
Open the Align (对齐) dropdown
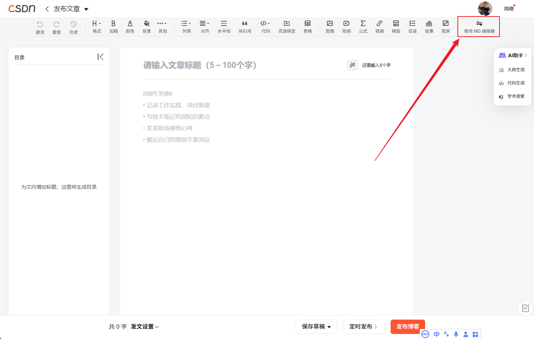click(x=205, y=27)
